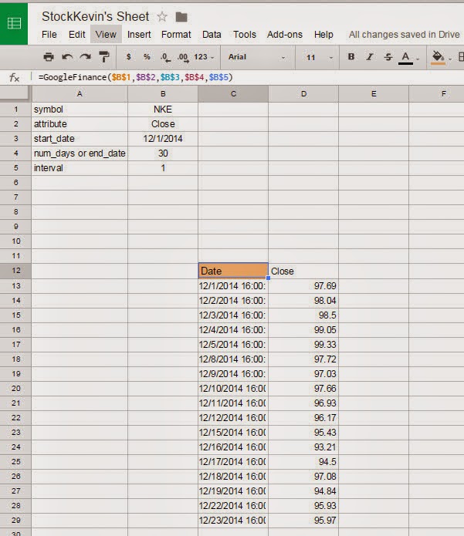This screenshot has width=464, height=536.
Task: Open the View menu
Action: click(x=106, y=35)
